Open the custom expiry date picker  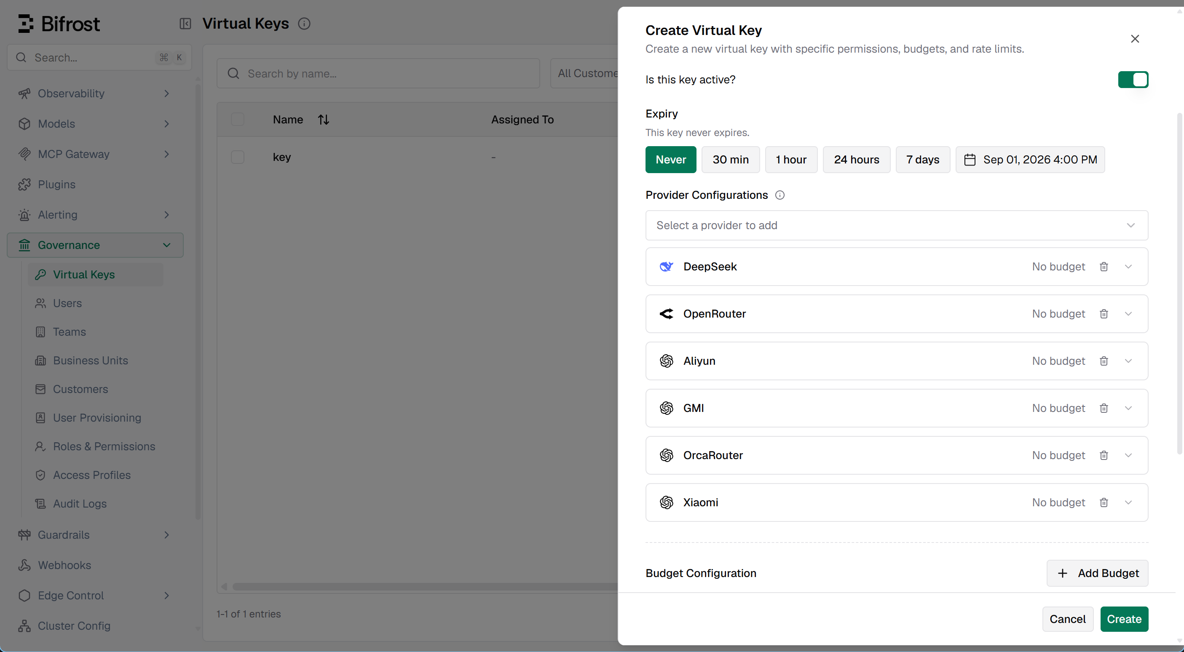pos(1030,160)
